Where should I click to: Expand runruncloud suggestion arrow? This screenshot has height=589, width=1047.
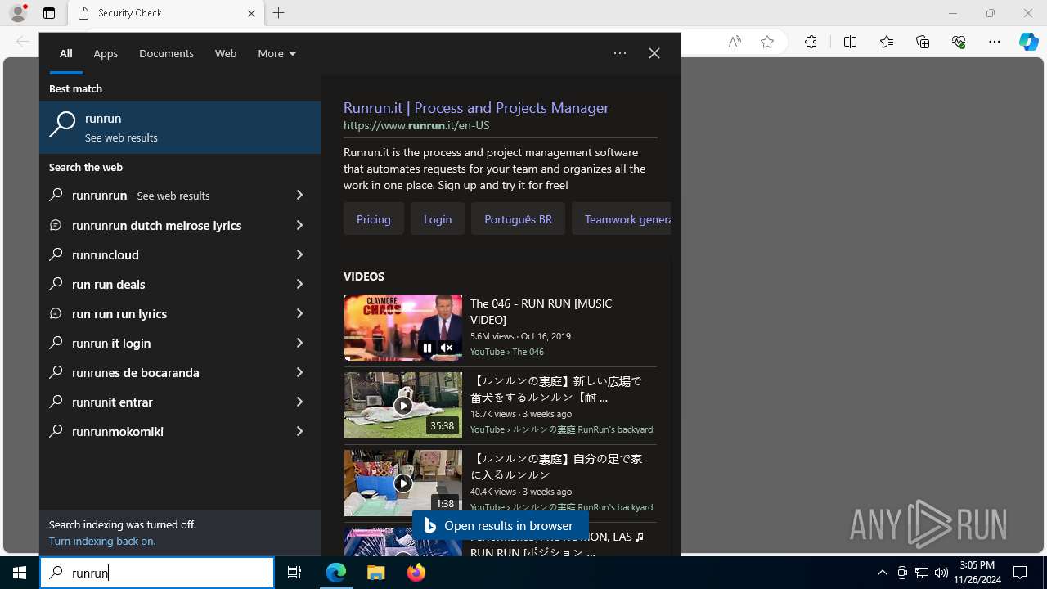[x=299, y=254]
